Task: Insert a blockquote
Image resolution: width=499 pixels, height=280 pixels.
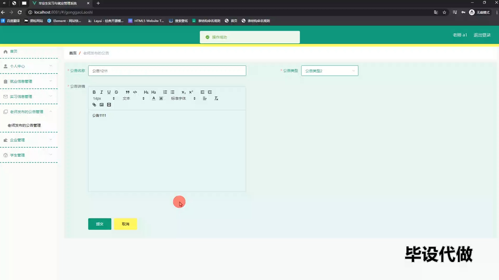Action: pos(128,92)
